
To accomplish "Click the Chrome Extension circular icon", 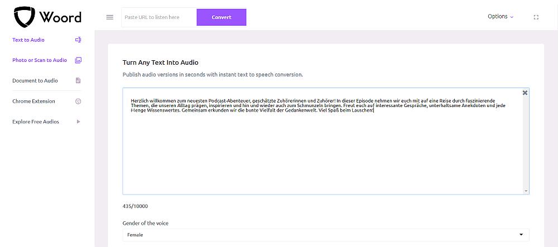I will (x=78, y=101).
